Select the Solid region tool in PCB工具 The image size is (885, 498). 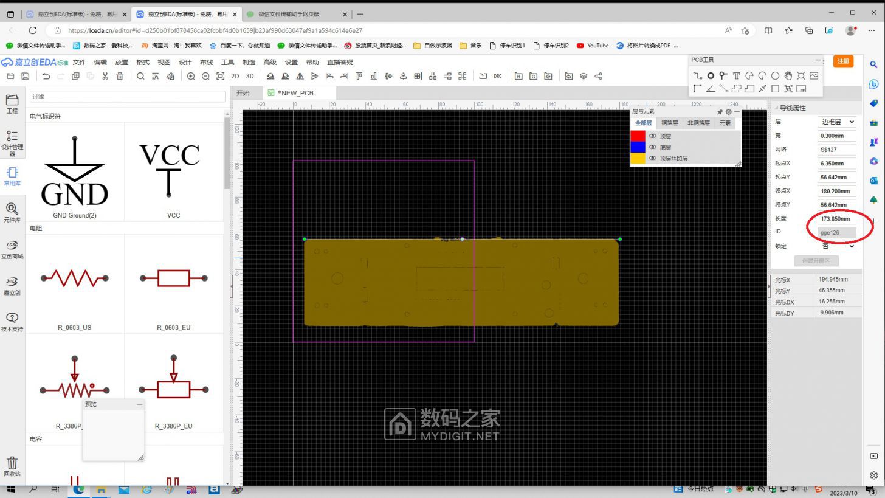tap(749, 89)
